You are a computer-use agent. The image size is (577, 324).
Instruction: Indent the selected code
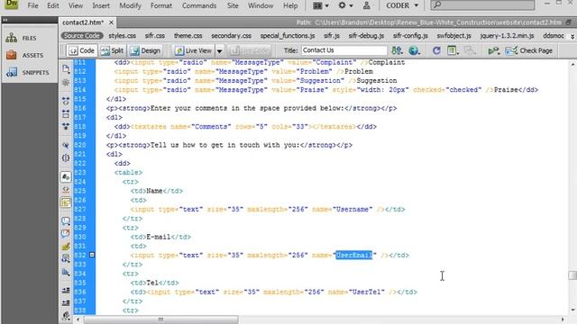(66, 290)
